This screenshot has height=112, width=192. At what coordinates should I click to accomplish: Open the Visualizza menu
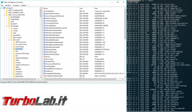(16, 5)
